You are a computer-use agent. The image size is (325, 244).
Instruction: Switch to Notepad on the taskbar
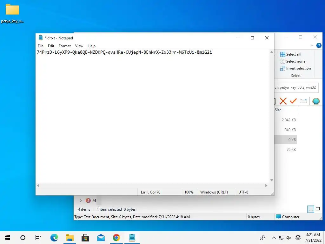coord(132,238)
